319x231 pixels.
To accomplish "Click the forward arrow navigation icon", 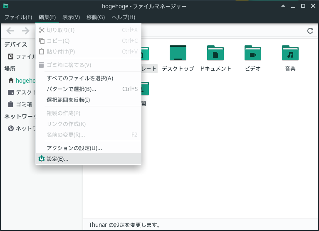I will pyautogui.click(x=26, y=31).
